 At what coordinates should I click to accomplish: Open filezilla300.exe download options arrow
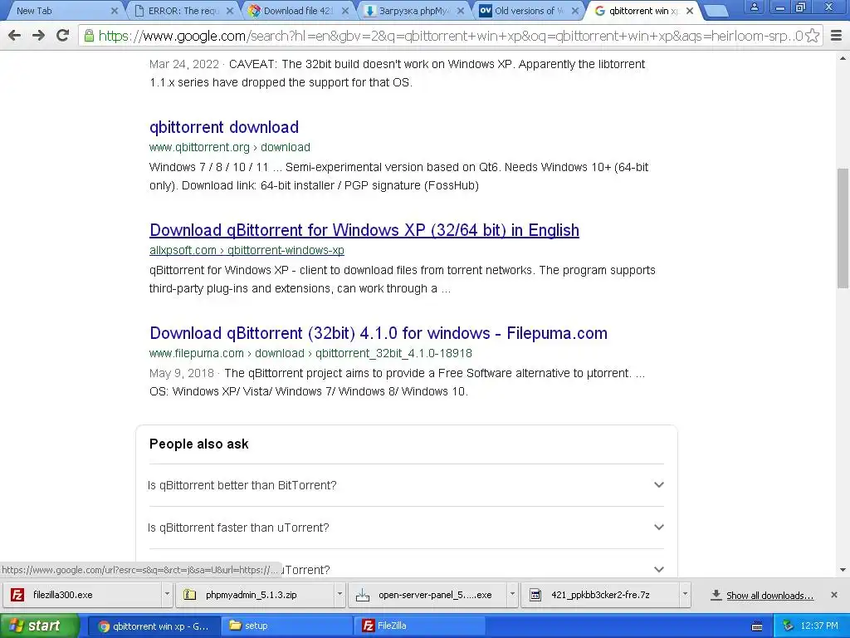[x=167, y=595]
